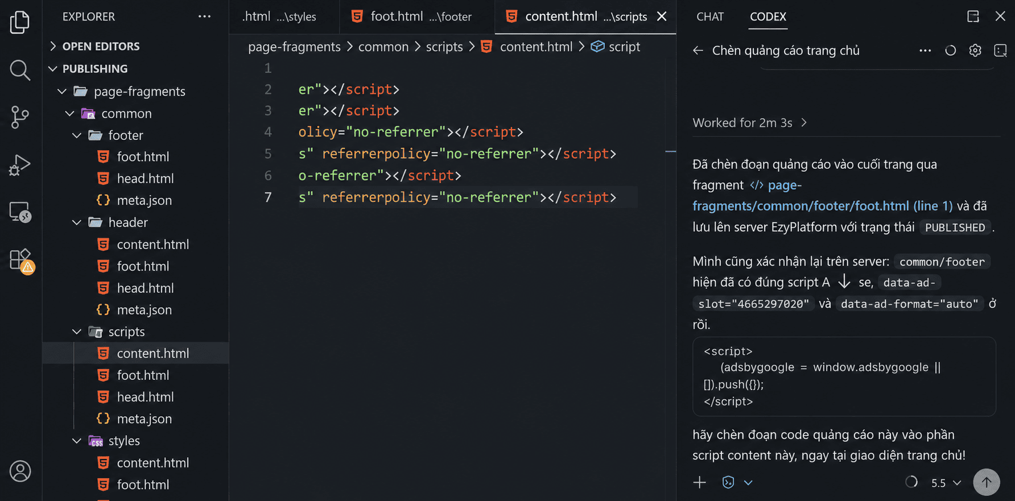Open the Search view in activity bar
The width and height of the screenshot is (1015, 501).
[x=20, y=70]
